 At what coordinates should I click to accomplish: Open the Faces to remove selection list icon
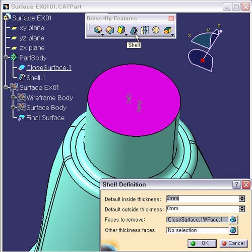click(x=233, y=220)
